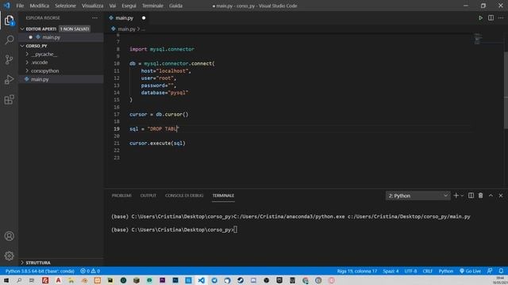Click line 21 cursor.execute(sql) code
Image resolution: width=508 pixels, height=285 pixels.
tap(157, 143)
